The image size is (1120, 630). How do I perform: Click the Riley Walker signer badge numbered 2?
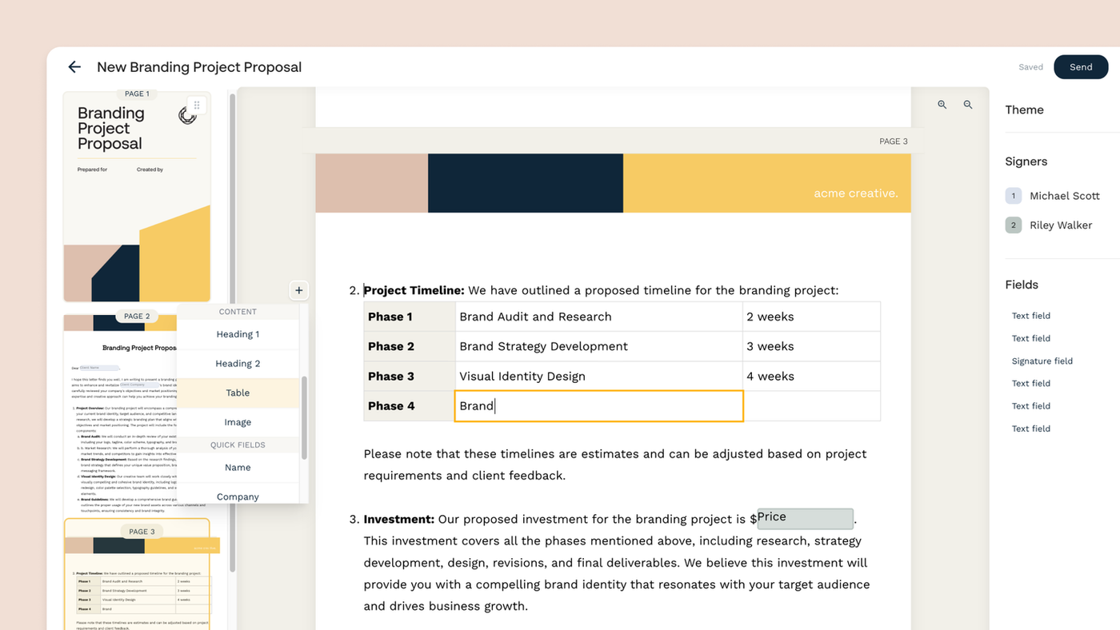(1014, 225)
